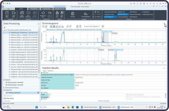This screenshot has width=169, height=111.
Task: Open the Data Selection pane
Action: [8, 96]
